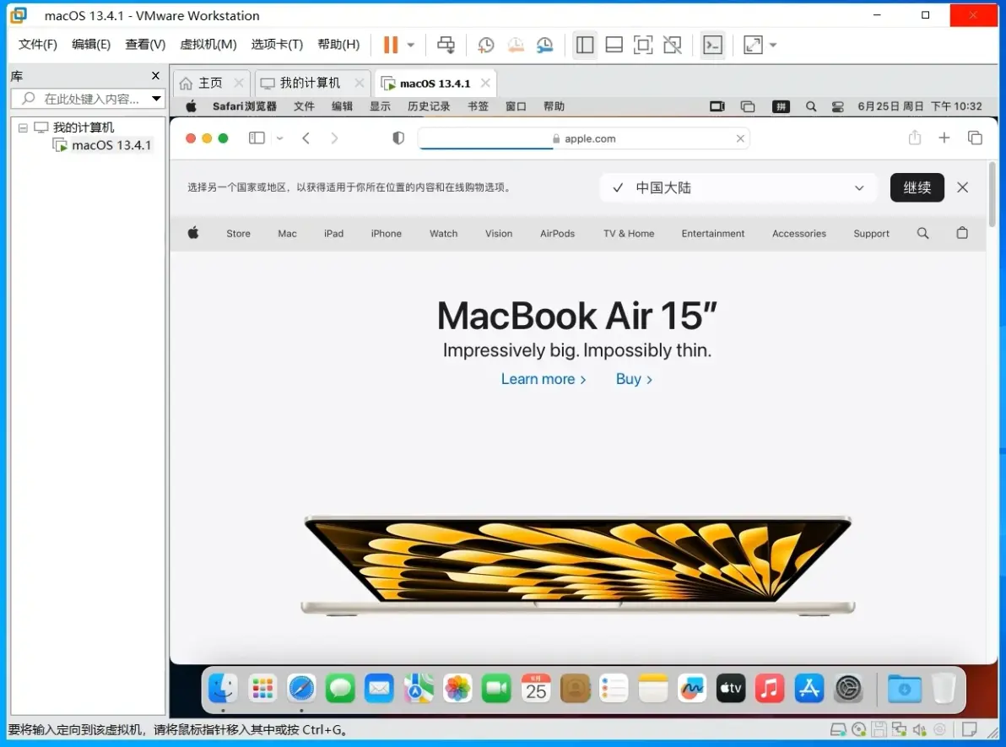Dismiss the region selection banner
The image size is (1006, 747).
(x=962, y=187)
